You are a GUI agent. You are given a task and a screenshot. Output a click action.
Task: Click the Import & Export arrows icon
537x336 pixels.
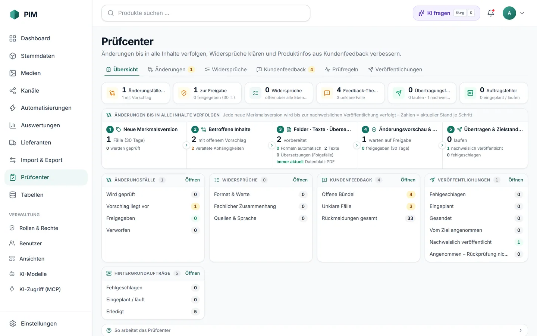[13, 160]
